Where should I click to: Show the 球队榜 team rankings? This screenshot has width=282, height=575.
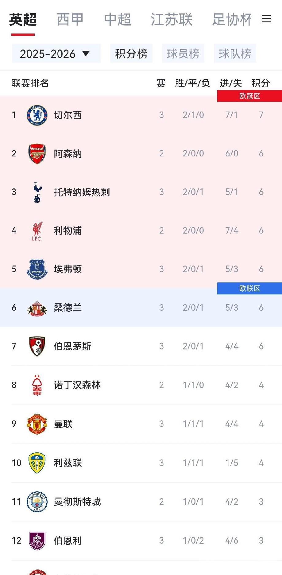[x=235, y=53]
